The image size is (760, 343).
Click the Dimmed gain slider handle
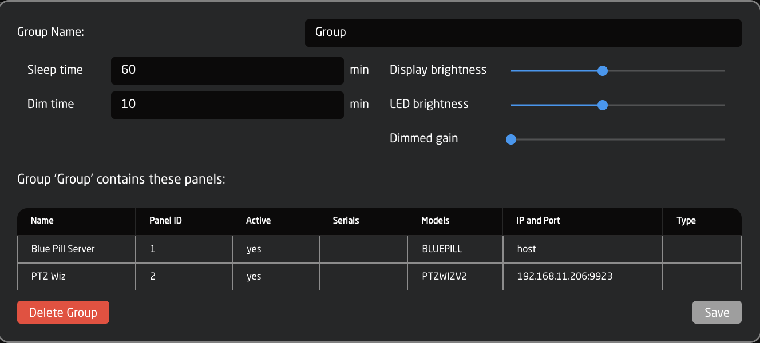tap(511, 139)
